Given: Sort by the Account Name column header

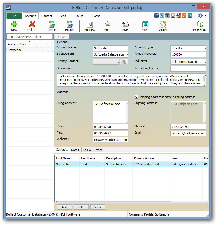Looking at the screenshot, I should pos(30,44).
